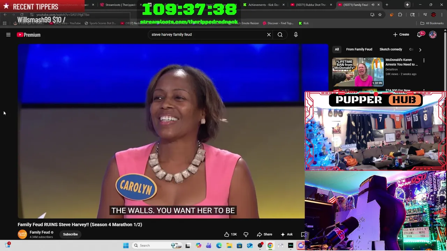Click Create in the YouTube header
The height and width of the screenshot is (251, 447).
[401, 35]
